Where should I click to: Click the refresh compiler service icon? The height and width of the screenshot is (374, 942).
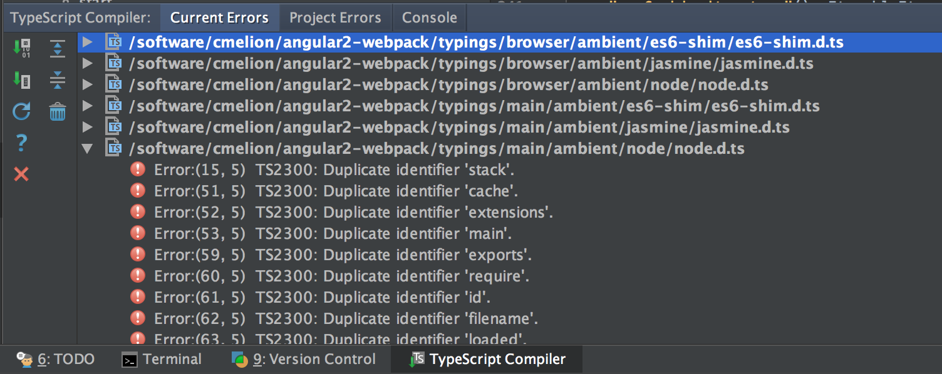click(x=21, y=112)
